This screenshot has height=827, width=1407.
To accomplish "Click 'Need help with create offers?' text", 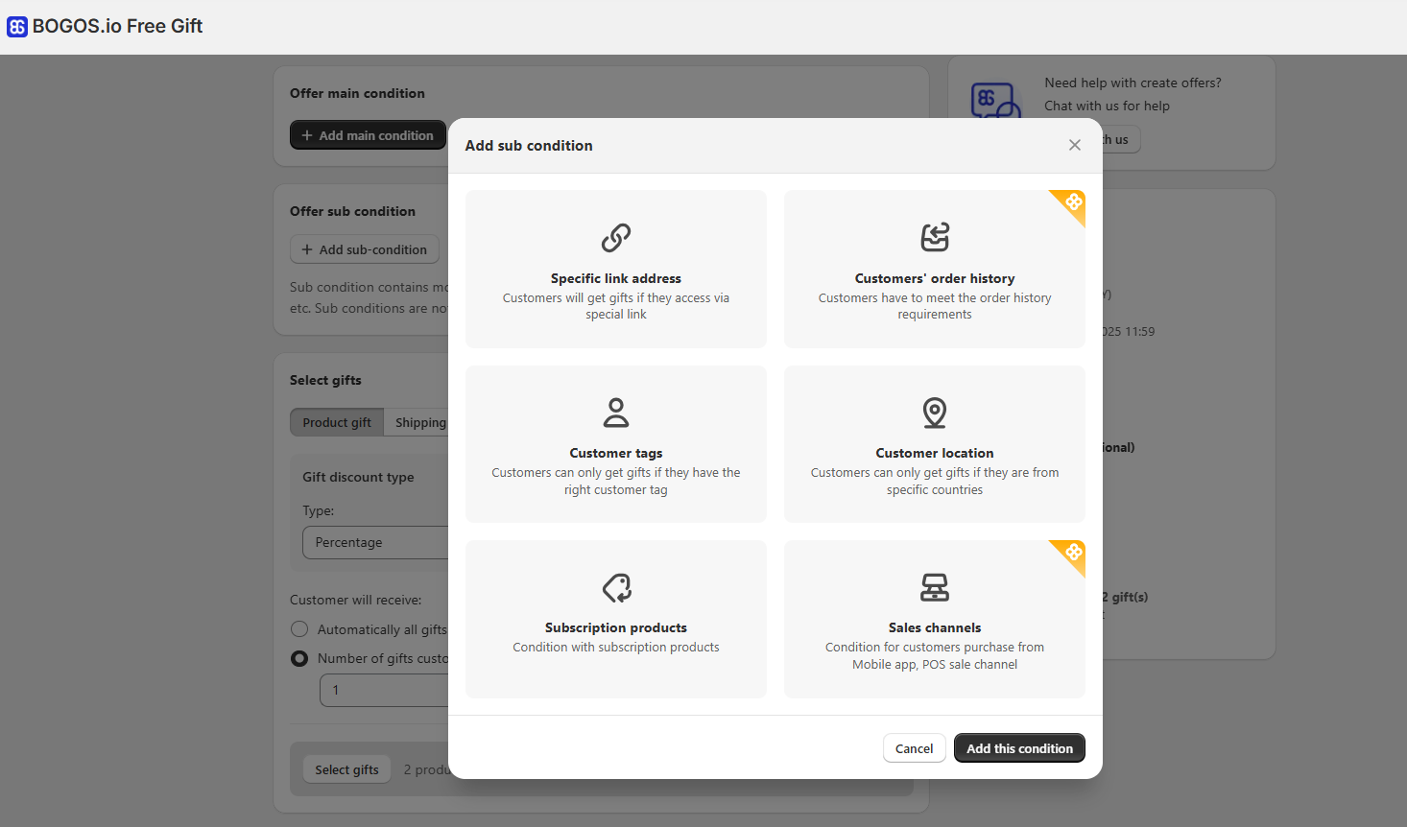I will [x=1133, y=83].
